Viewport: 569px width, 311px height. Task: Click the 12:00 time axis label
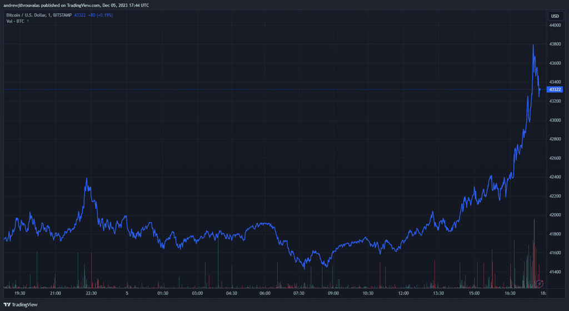pos(403,293)
